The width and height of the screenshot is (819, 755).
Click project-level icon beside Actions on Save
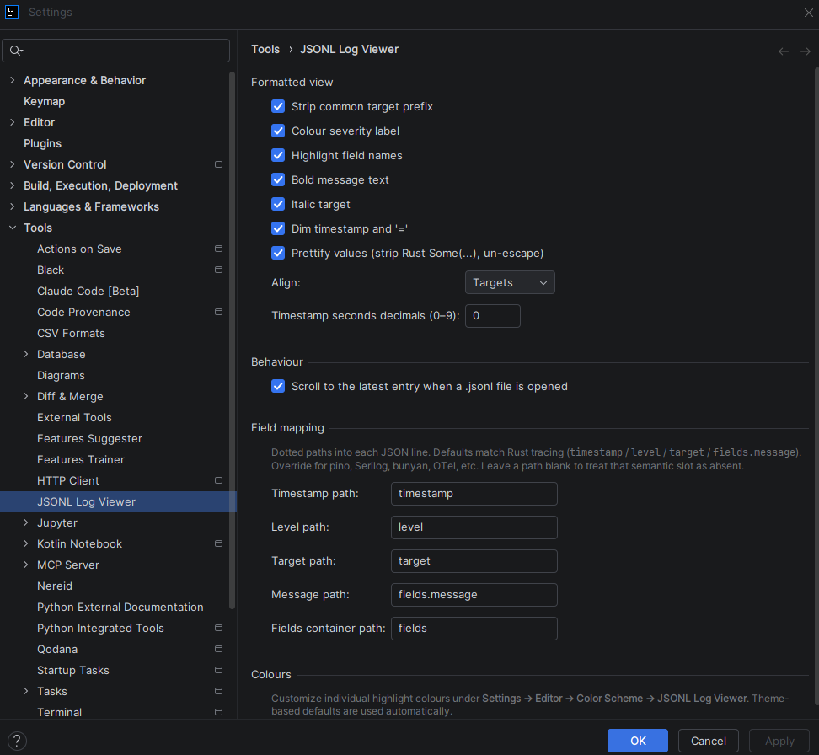click(x=218, y=249)
